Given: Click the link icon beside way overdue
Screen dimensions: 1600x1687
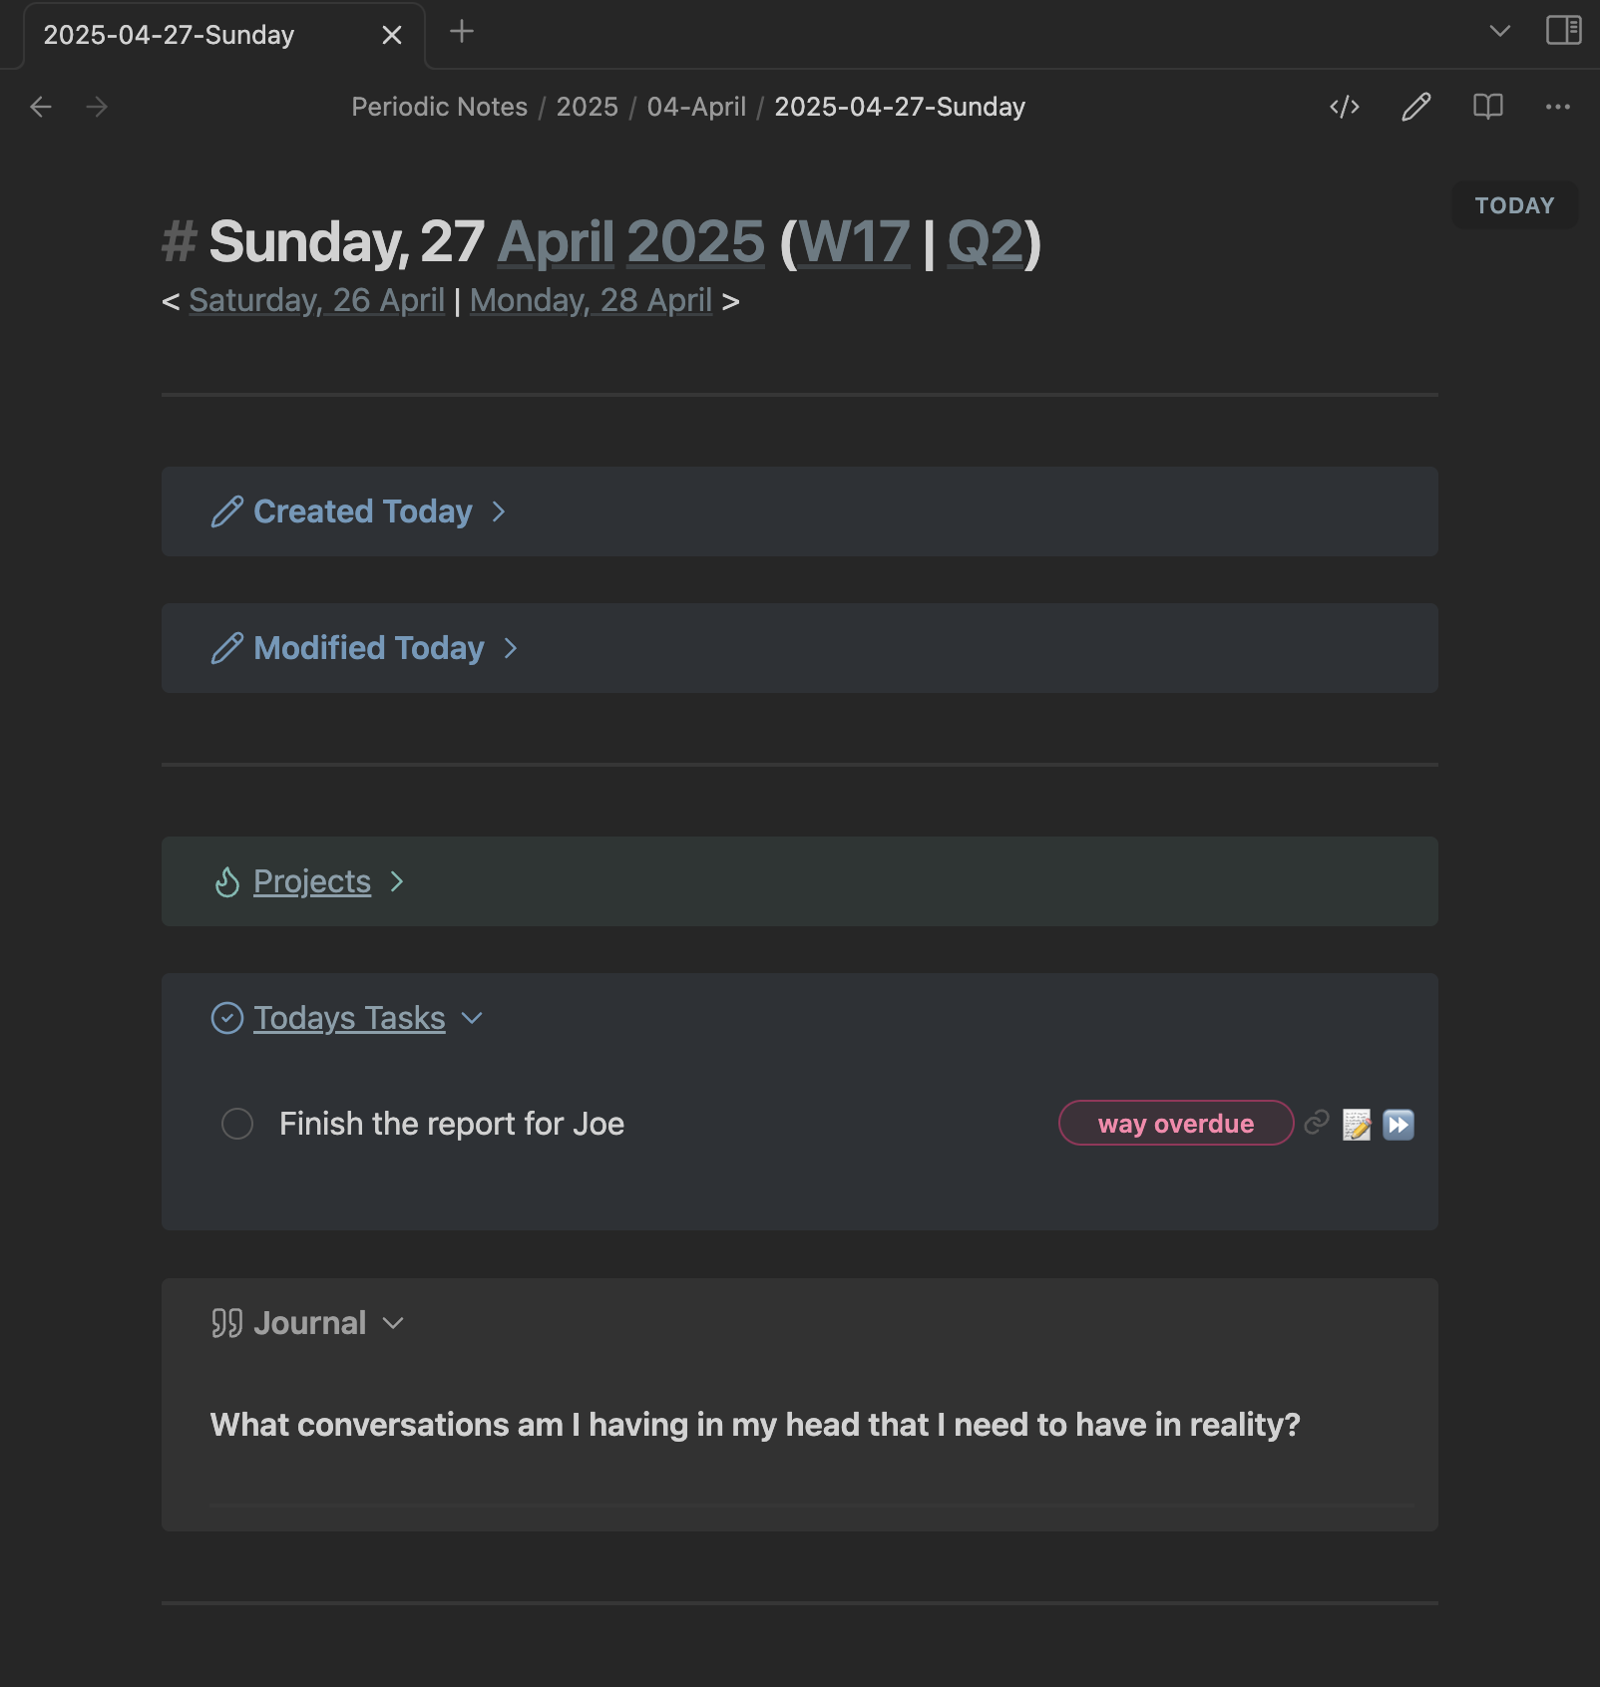Looking at the screenshot, I should (1317, 1123).
